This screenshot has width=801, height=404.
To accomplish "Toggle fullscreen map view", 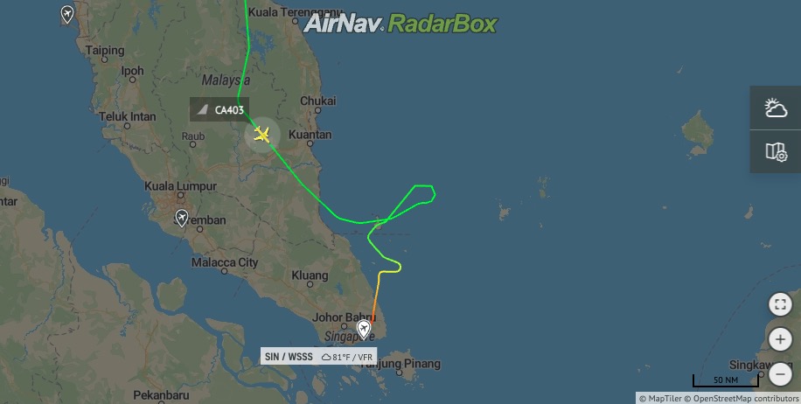I will click(x=780, y=305).
